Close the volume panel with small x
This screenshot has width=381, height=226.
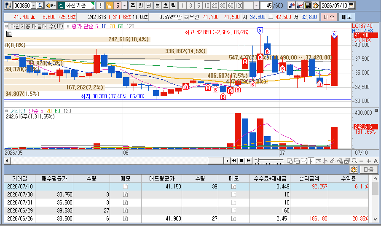coord(376,110)
